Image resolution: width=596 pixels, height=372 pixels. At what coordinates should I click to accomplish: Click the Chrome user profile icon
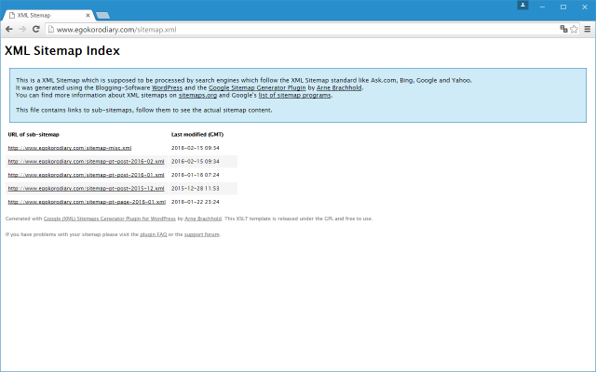[523, 6]
